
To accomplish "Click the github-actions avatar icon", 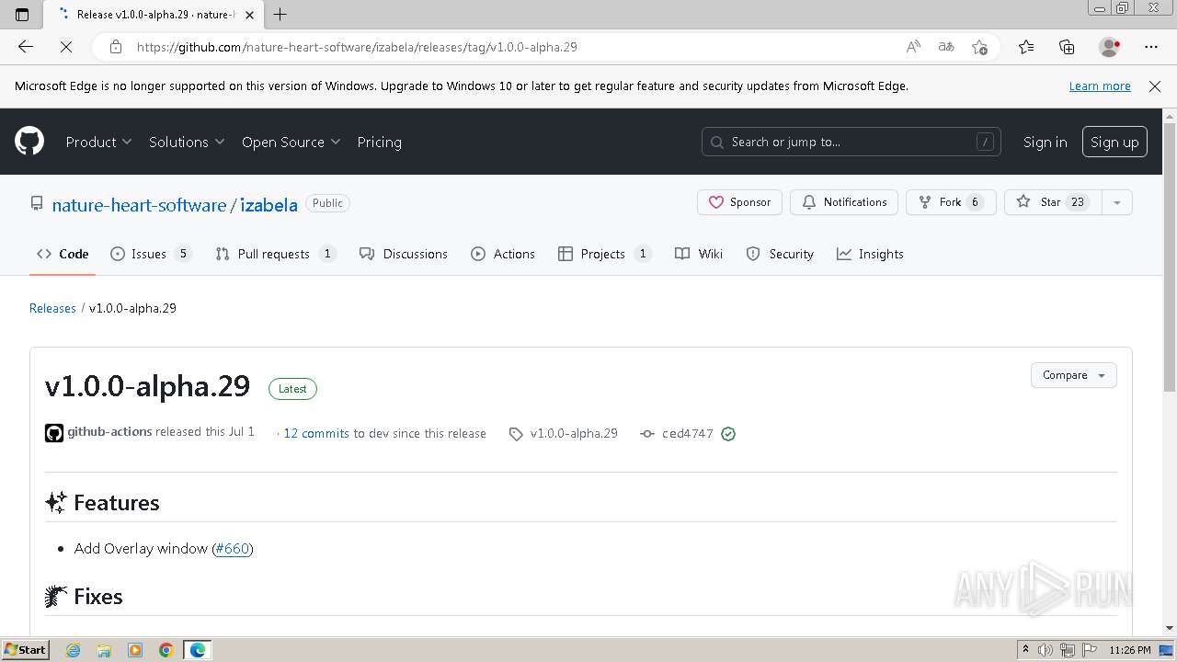I will click(x=54, y=433).
